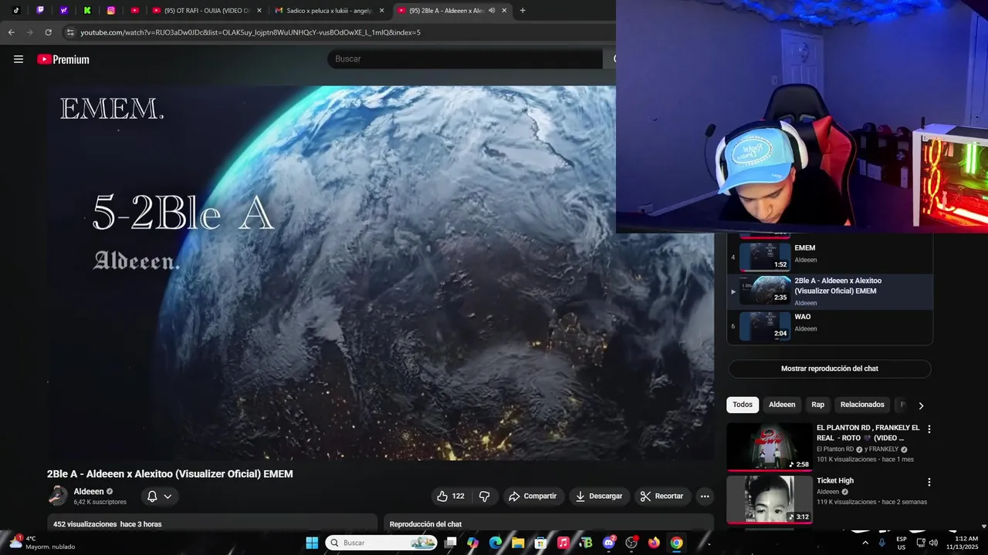Open Copilot from the taskbar
This screenshot has height=555, width=988.
coord(472,543)
